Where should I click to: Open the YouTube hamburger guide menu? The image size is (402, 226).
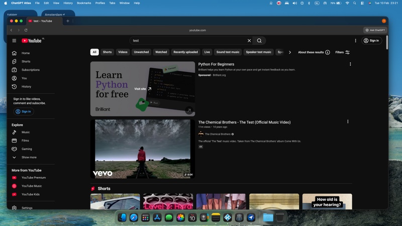pyautogui.click(x=14, y=41)
